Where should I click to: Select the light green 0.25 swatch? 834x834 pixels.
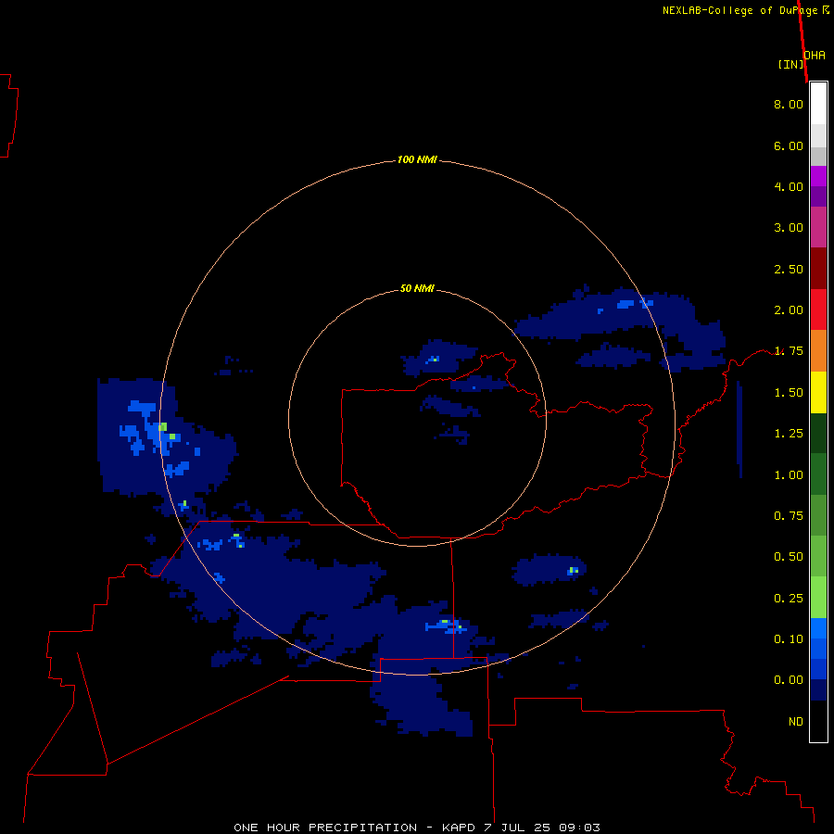[x=818, y=598]
